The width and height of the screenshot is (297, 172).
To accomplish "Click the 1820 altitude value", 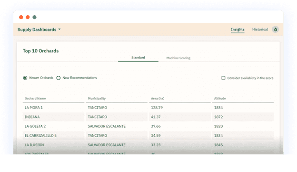I will pos(218,126).
